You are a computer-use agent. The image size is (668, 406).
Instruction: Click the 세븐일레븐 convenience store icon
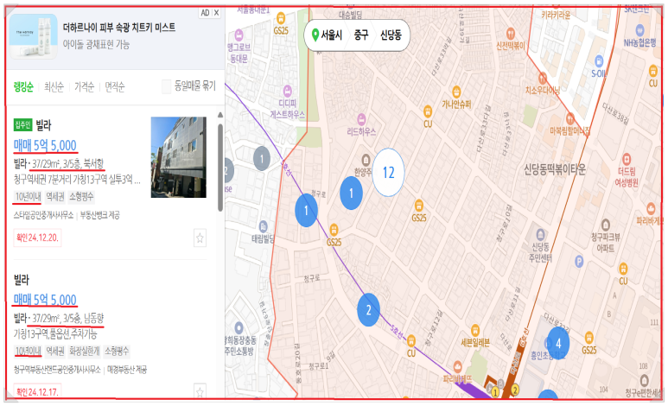pyautogui.click(x=475, y=330)
